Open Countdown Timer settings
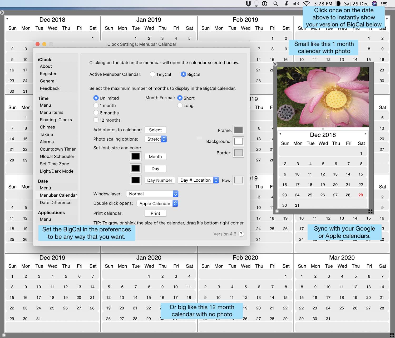The image size is (395, 338). point(58,149)
